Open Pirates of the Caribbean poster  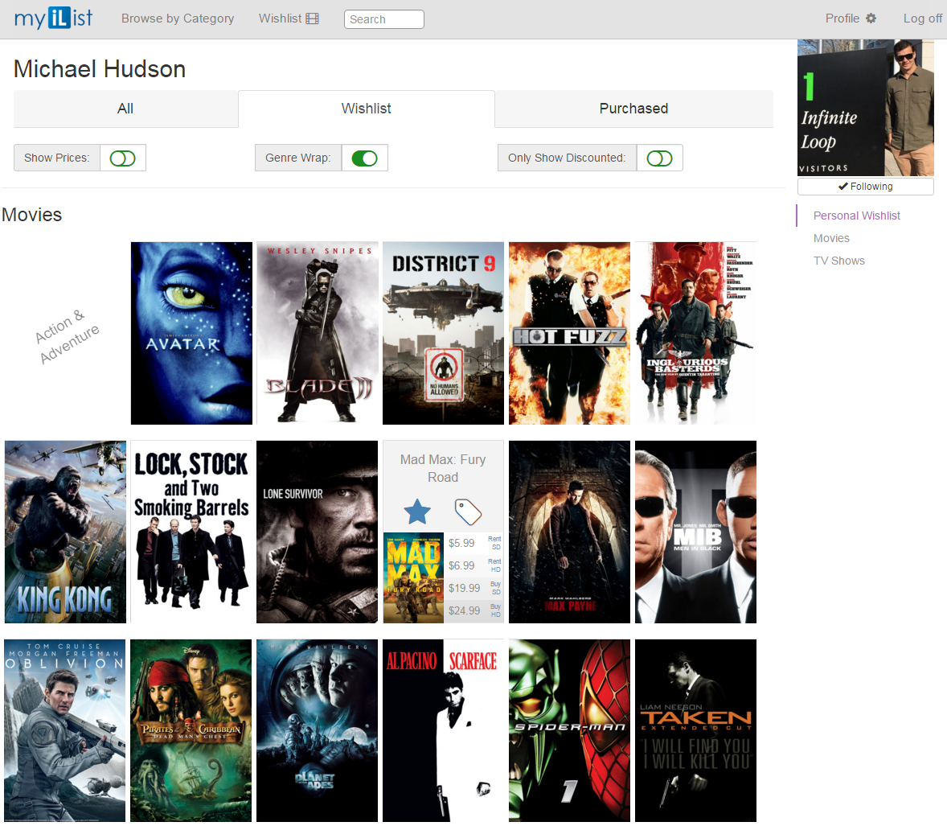click(x=191, y=730)
